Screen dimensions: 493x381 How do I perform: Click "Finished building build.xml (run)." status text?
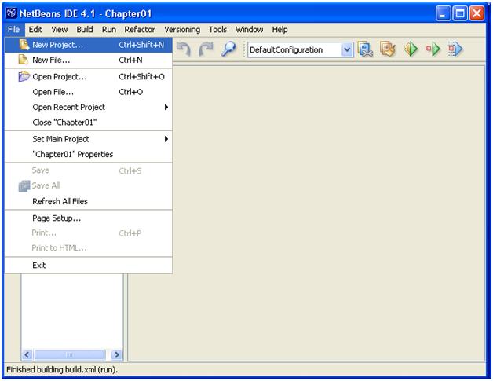tap(62, 369)
